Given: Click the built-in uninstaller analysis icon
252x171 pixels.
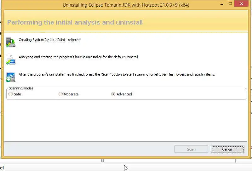Looking at the screenshot, I should [x=11, y=60].
